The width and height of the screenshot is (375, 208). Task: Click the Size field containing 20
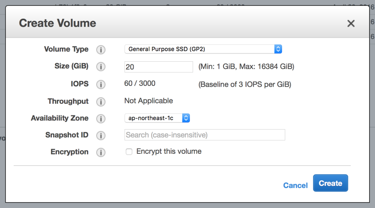[x=158, y=67]
